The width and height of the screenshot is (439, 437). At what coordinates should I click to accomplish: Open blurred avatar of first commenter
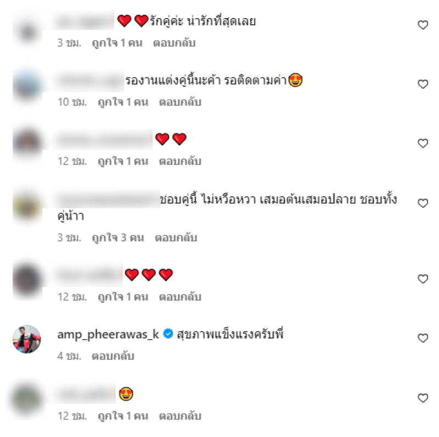point(27,32)
